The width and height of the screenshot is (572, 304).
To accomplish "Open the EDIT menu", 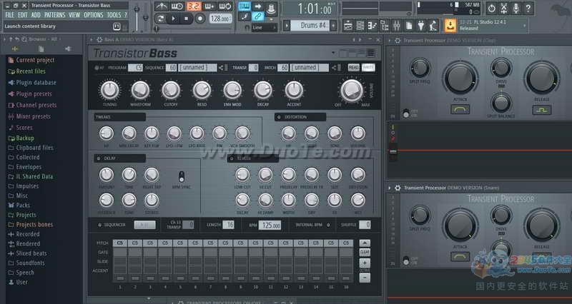I will pos(23,15).
